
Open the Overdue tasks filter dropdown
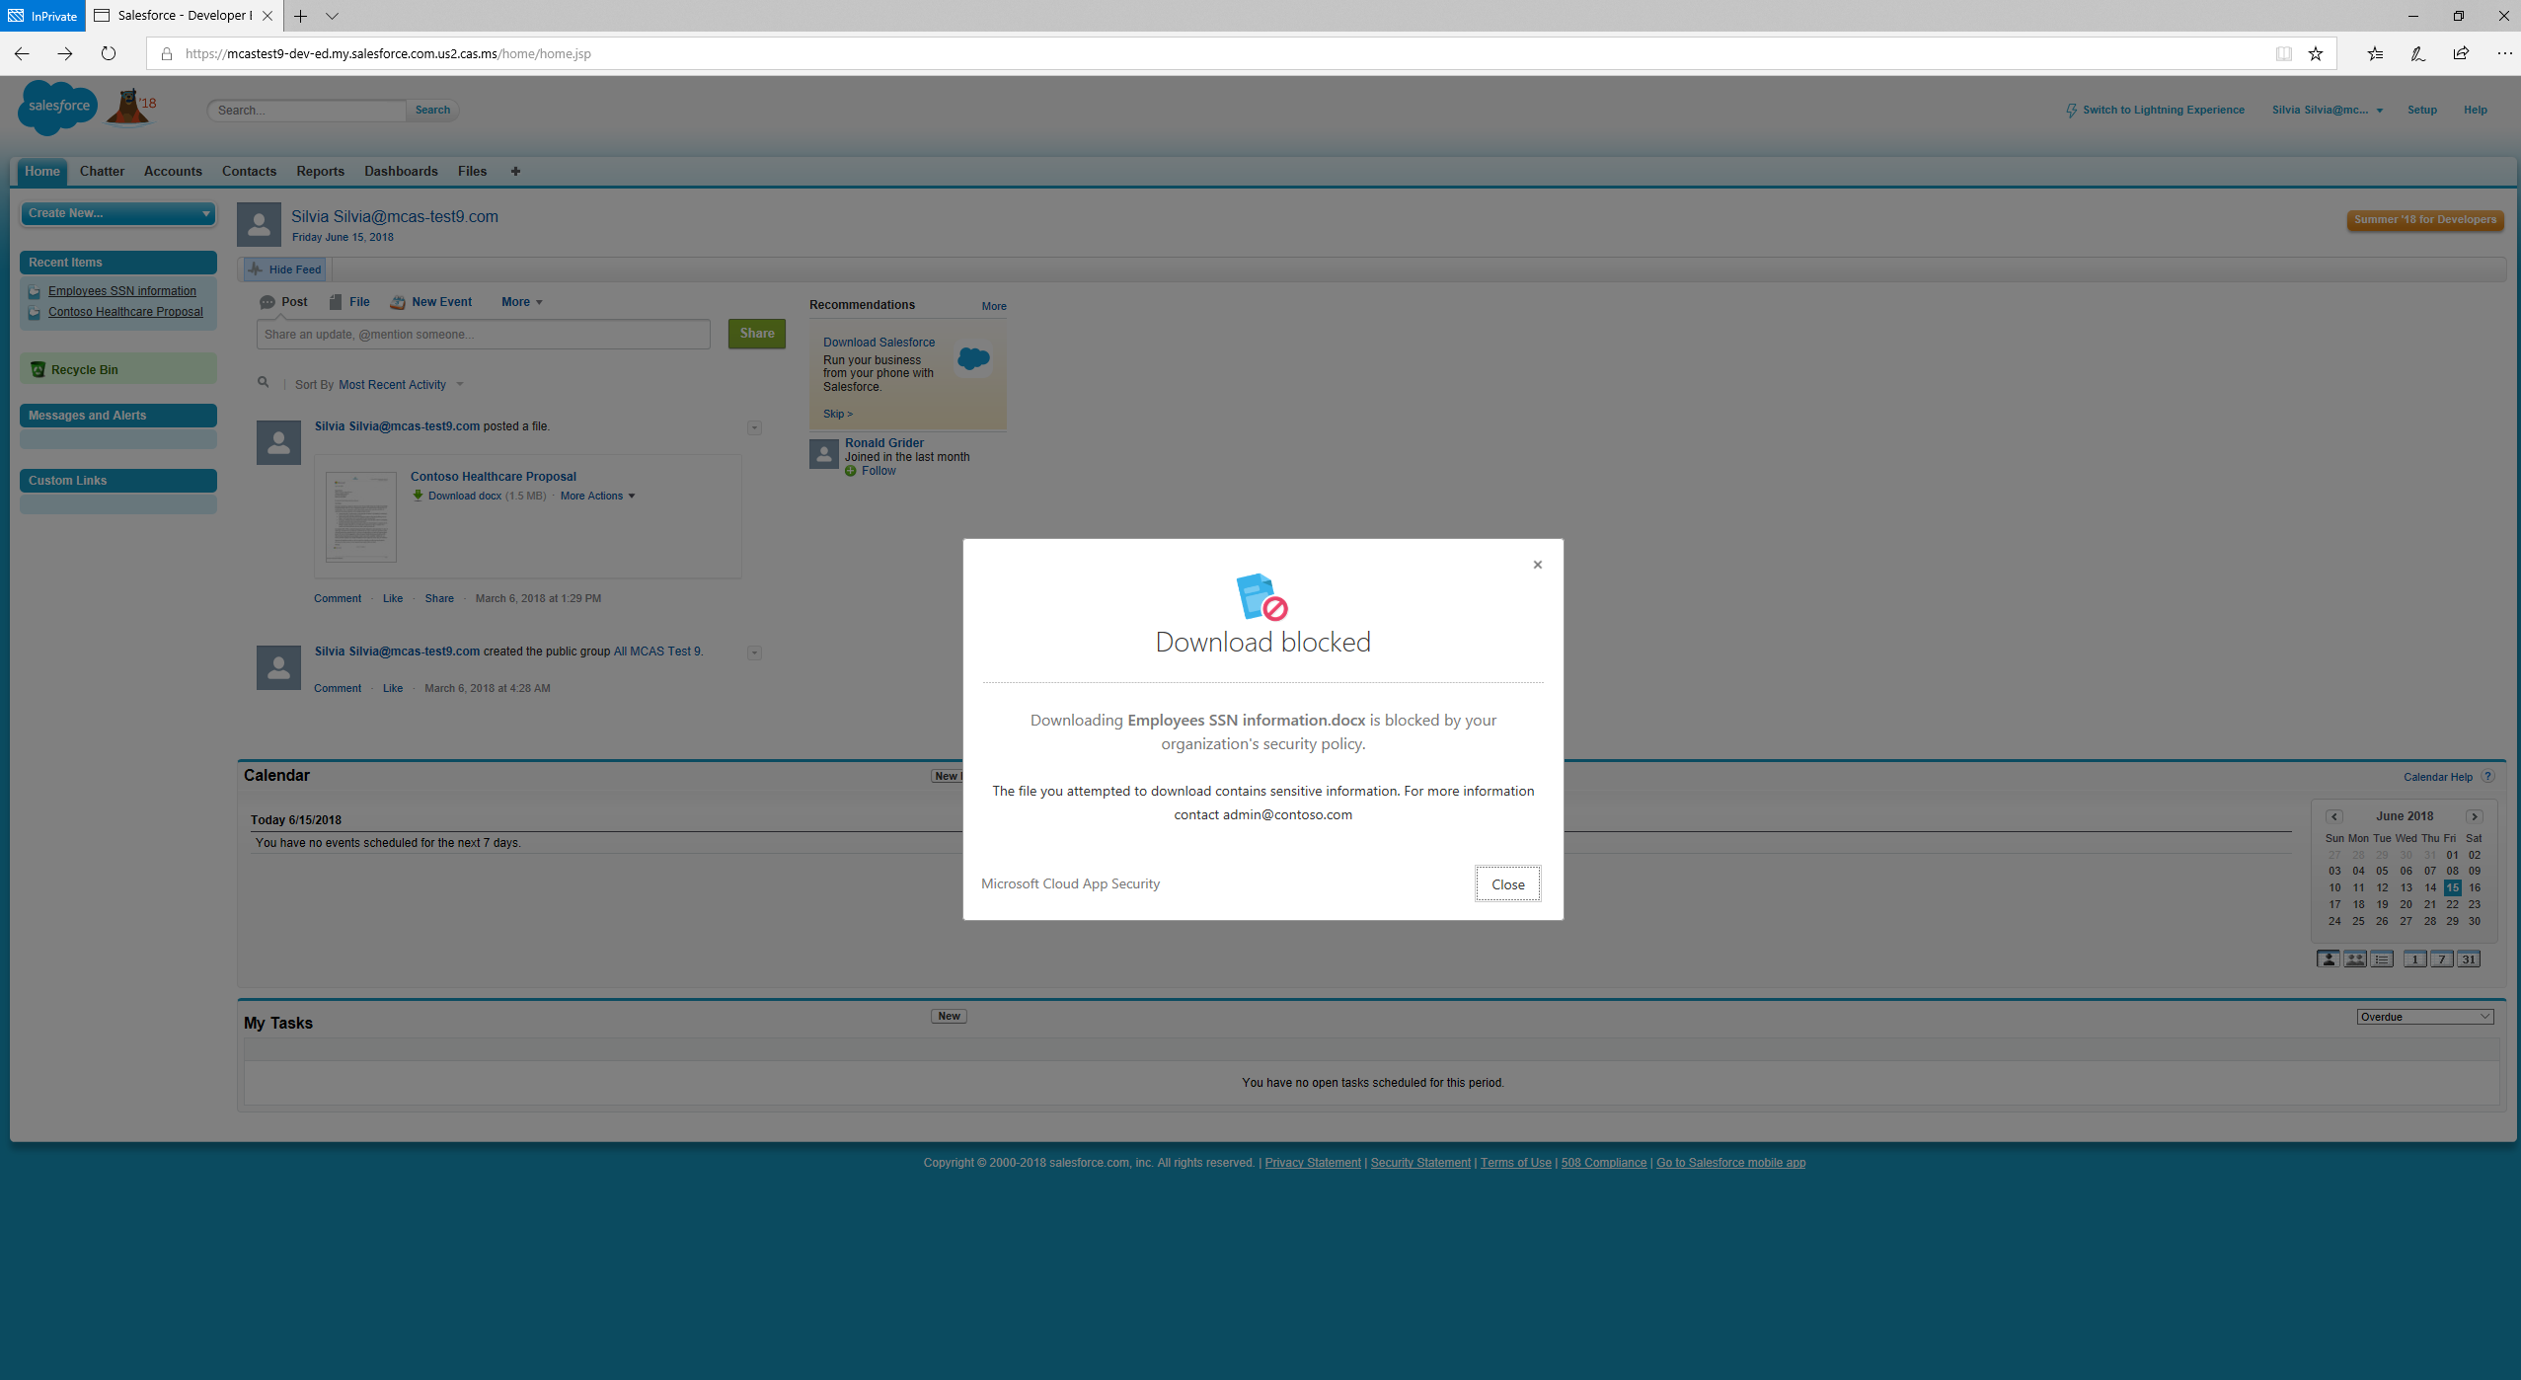[x=2424, y=1017]
